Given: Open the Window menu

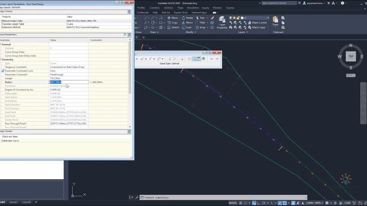Looking at the screenshot, I should pos(217,7).
